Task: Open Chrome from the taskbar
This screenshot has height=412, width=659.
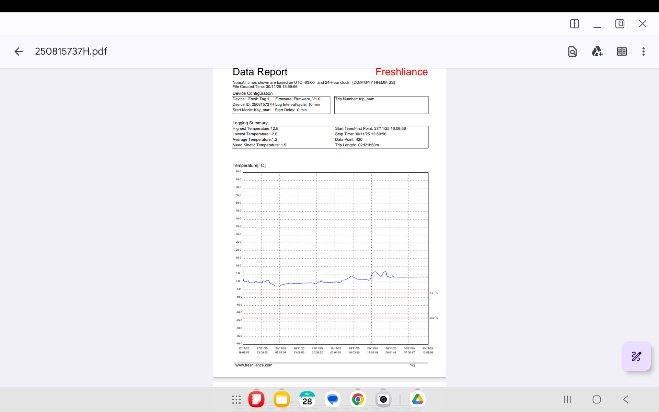Action: tap(358, 399)
